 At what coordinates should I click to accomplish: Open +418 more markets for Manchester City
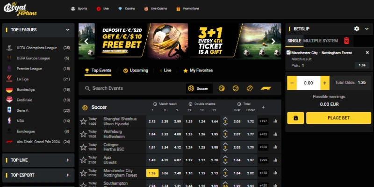[263, 173]
